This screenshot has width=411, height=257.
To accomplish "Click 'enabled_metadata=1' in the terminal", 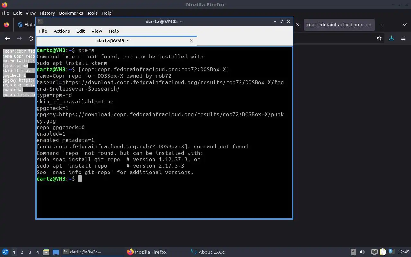I will 66,140.
